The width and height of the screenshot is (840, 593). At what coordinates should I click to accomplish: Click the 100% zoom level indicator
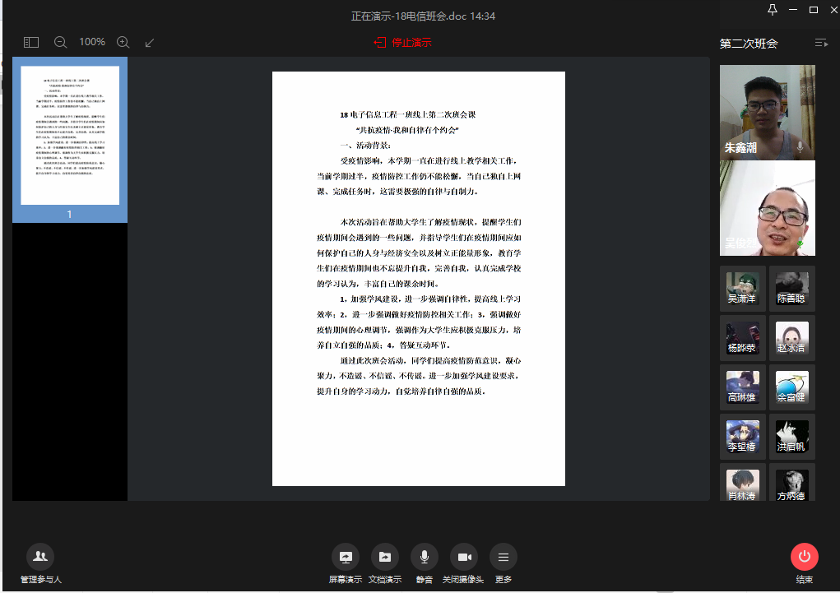click(92, 42)
